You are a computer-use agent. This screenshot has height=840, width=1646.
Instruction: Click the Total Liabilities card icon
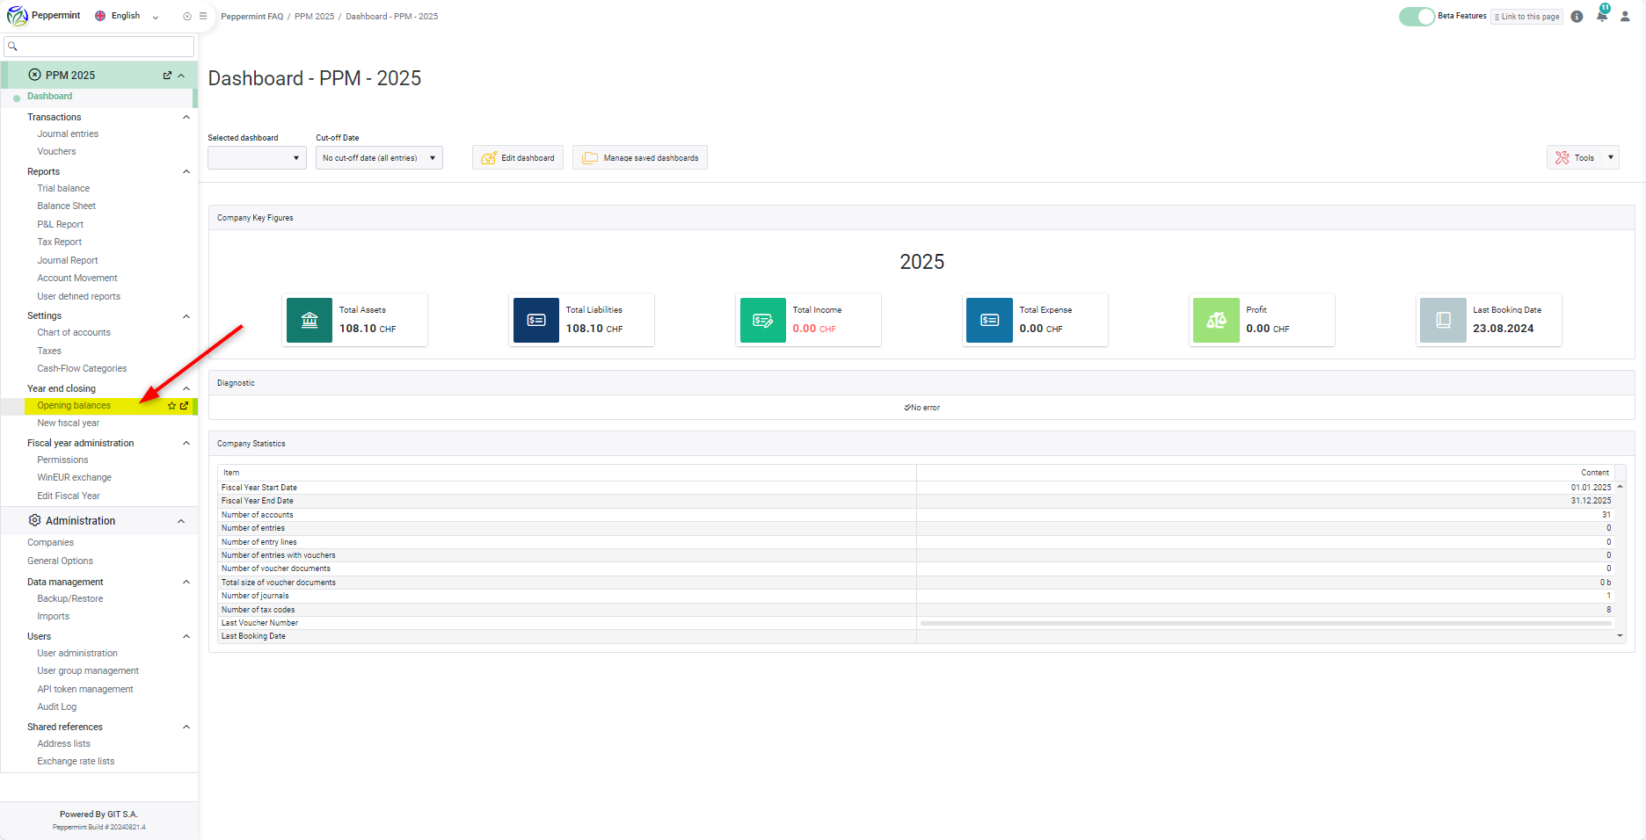(x=536, y=320)
